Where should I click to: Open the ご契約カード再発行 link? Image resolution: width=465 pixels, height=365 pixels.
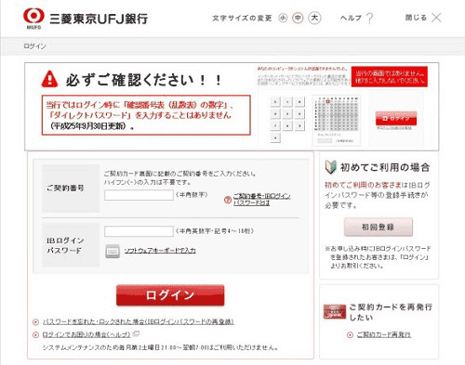click(384, 334)
